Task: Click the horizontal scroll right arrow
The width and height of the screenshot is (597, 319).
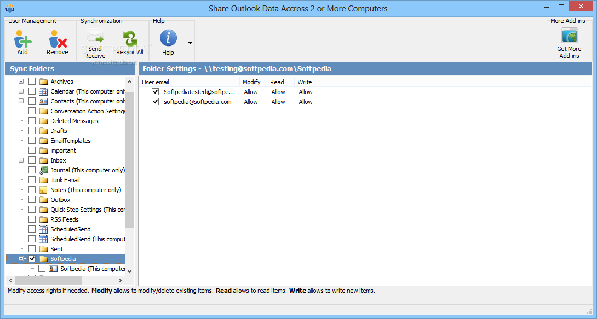Action: click(120, 281)
